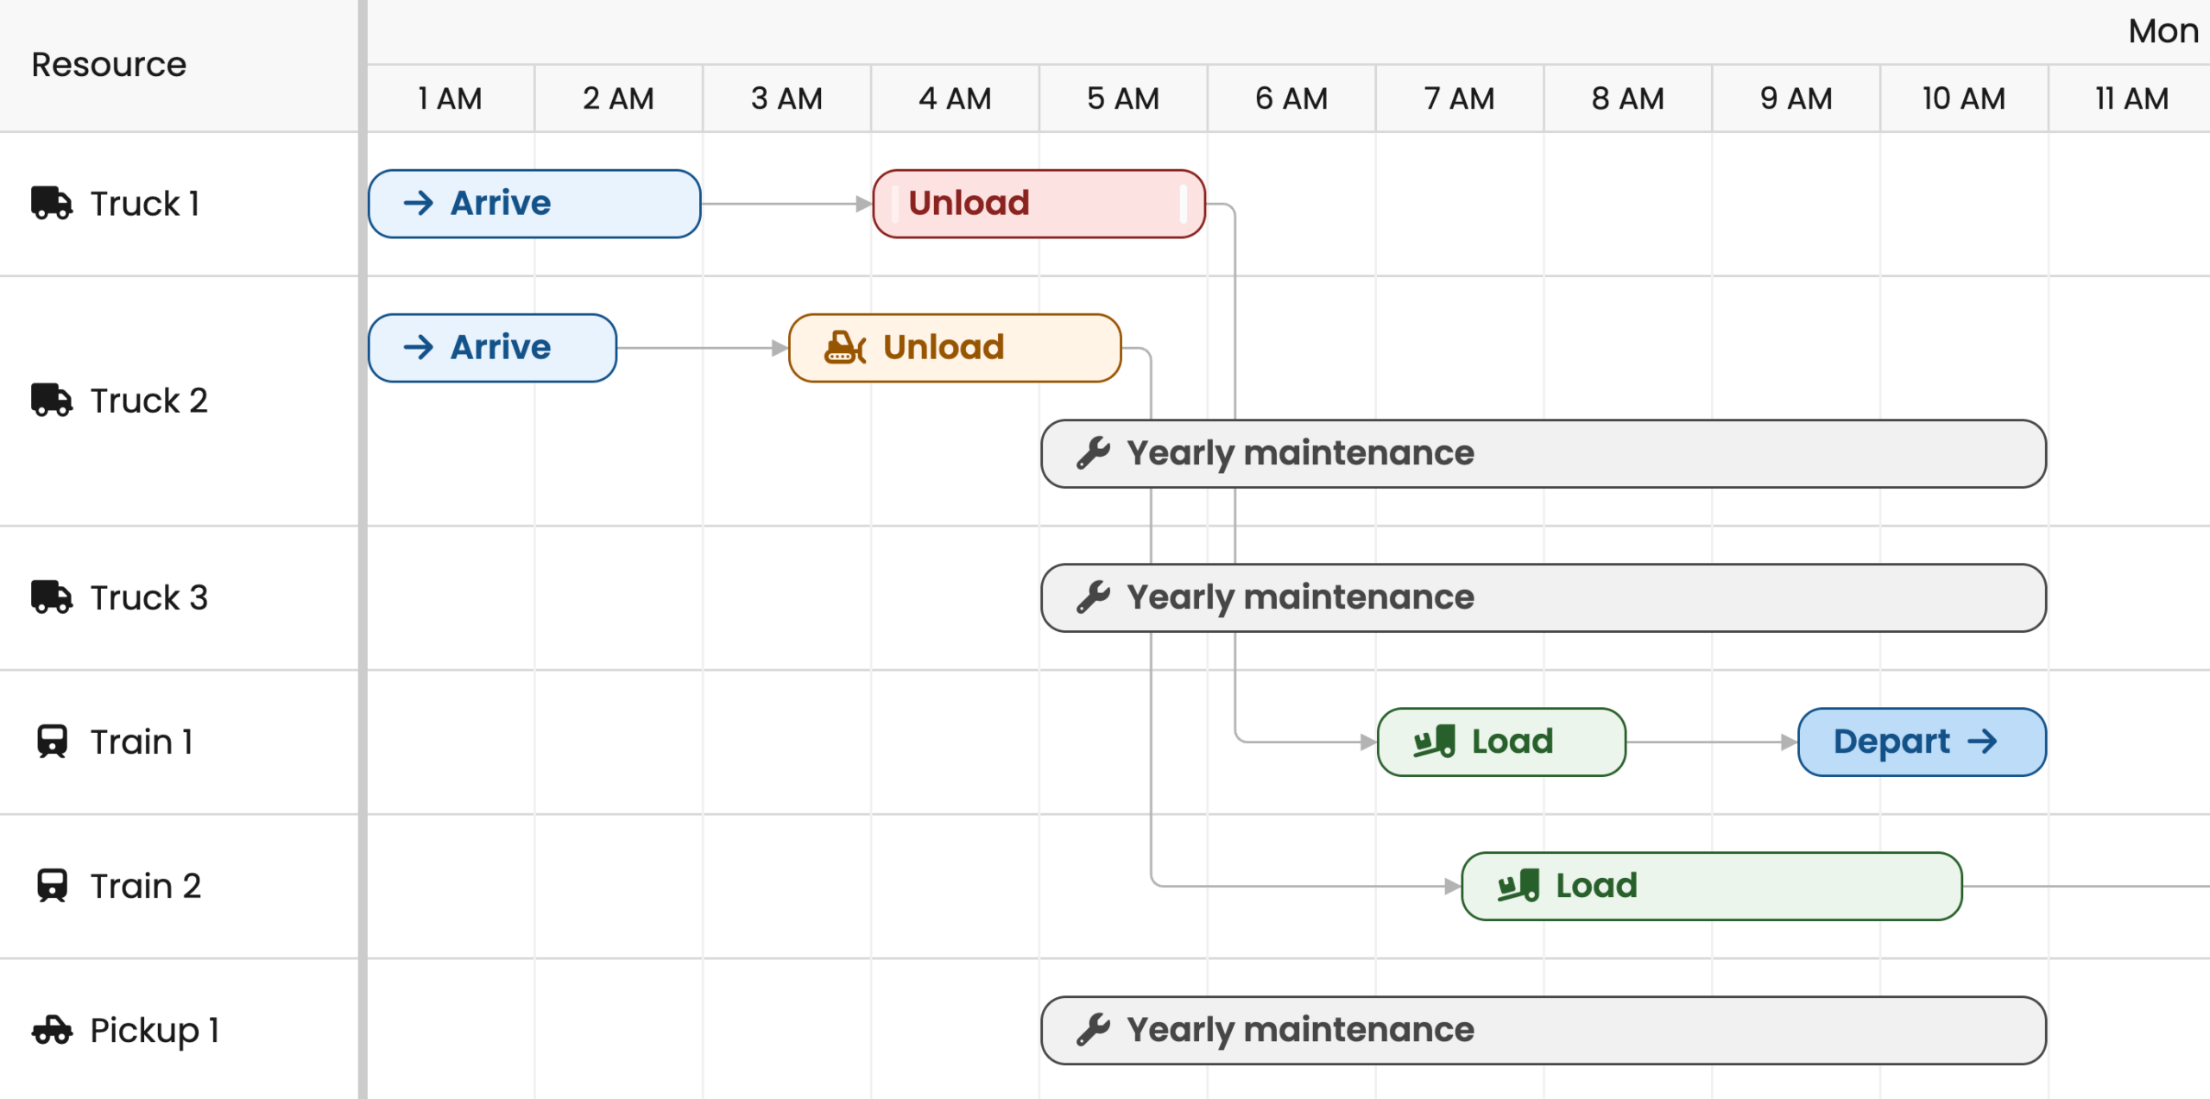Click the Resource column header
This screenshot has height=1099, width=2210.
point(109,65)
